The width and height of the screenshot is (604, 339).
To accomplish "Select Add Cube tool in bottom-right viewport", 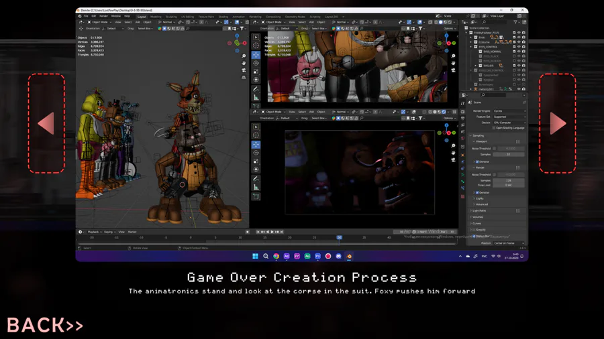I will (256, 196).
